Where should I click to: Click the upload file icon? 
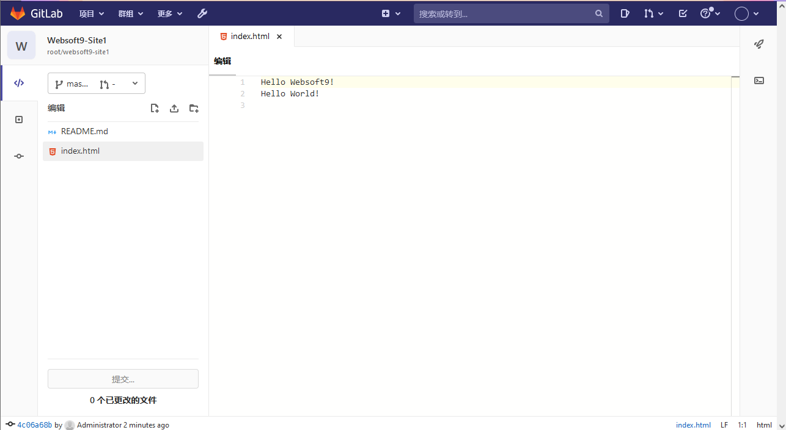coord(174,108)
